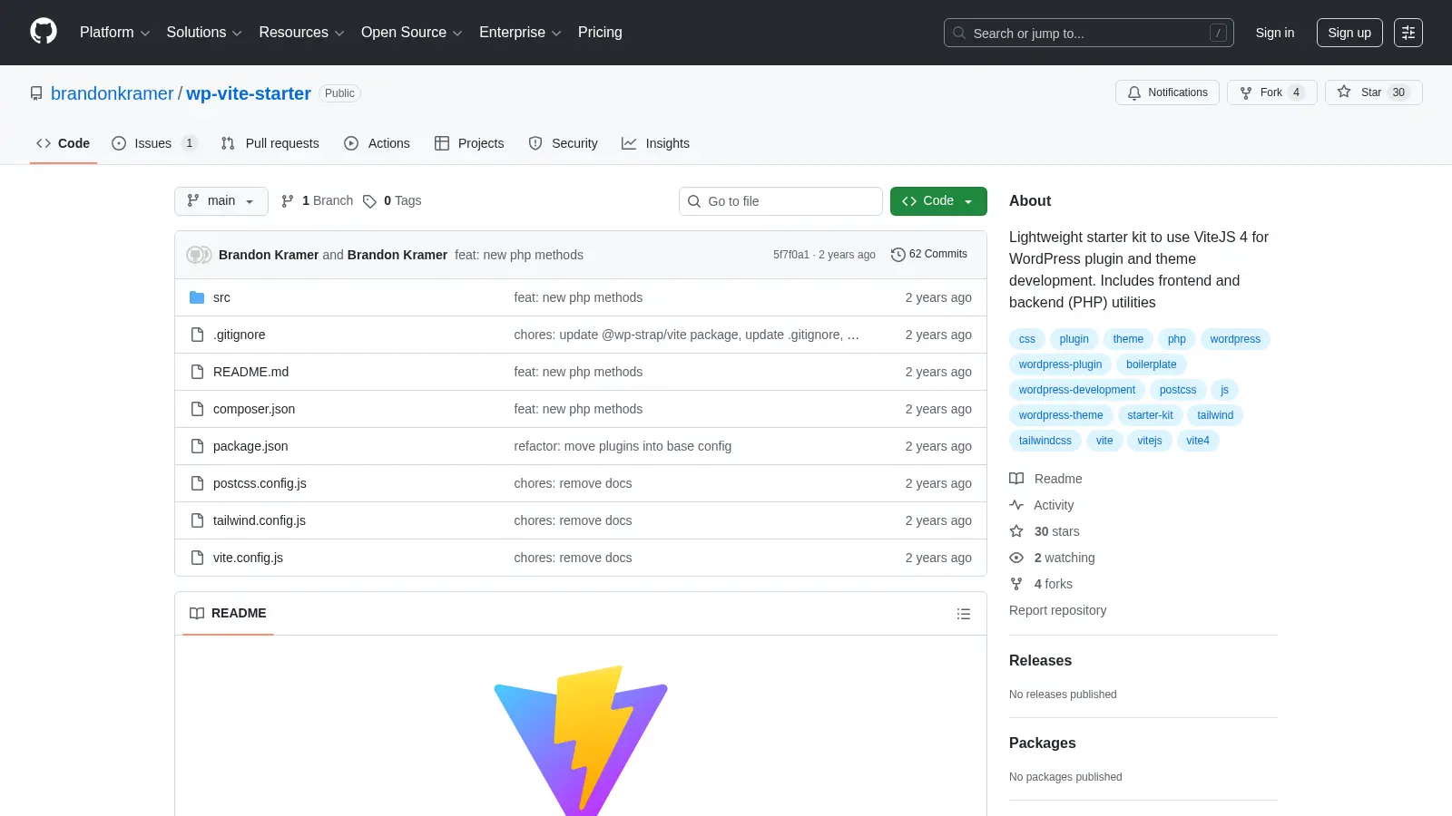This screenshot has width=1452, height=816.
Task: Click the package.json file icon
Action: [197, 446]
